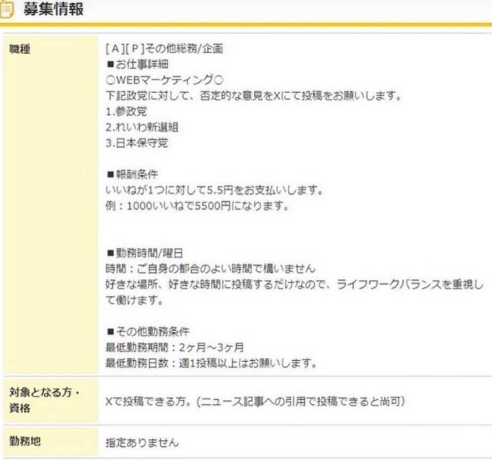The width and height of the screenshot is (492, 460).
Task: Select the 募集情報 heading text
Action: (53, 9)
